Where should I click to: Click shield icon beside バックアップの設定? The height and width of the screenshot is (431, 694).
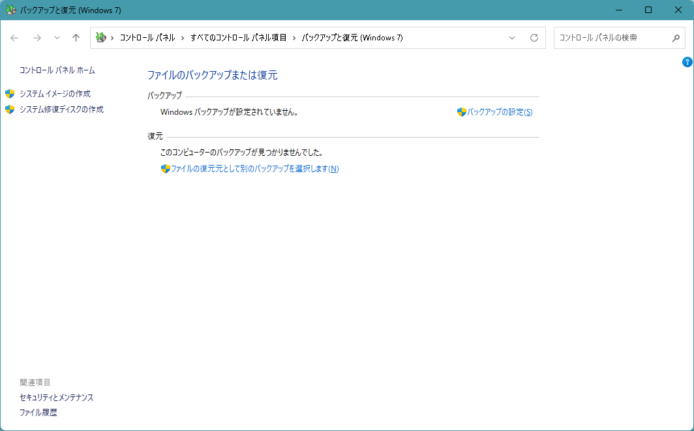point(462,112)
